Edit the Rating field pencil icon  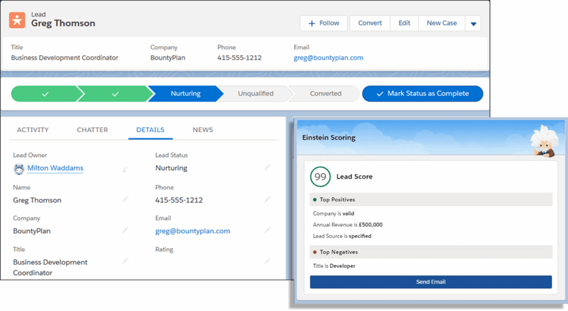point(267,261)
